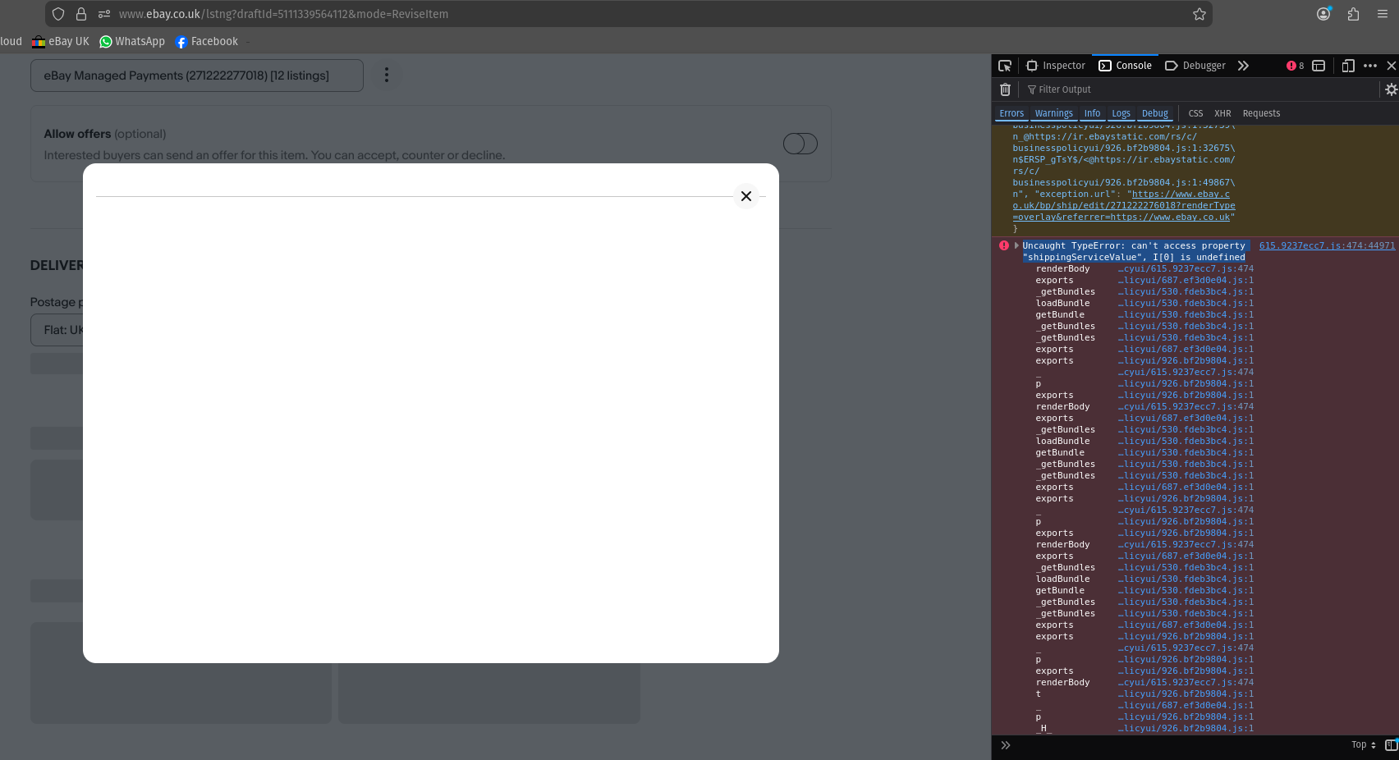
Task: Click the element picker icon in DevTools
Action: 1005,66
